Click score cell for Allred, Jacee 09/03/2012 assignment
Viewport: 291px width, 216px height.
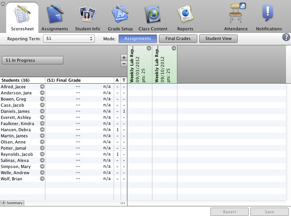(140, 86)
